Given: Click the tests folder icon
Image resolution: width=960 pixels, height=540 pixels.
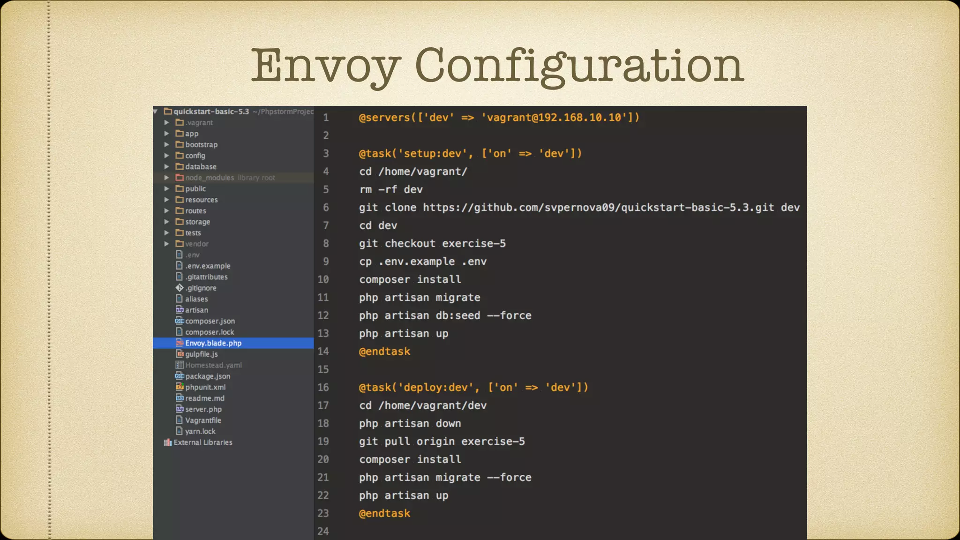Looking at the screenshot, I should coord(180,232).
